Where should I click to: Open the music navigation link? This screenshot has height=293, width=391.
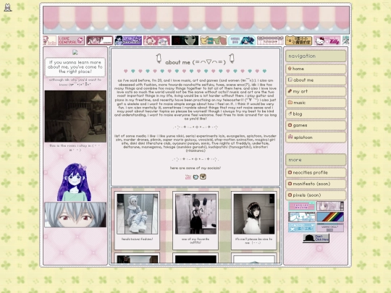316,103
